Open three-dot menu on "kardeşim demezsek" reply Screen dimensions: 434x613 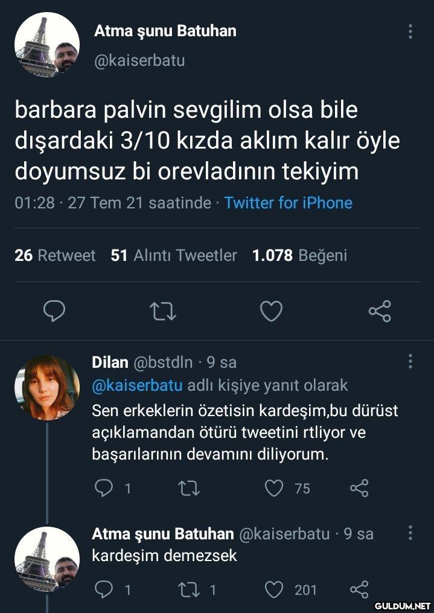410,533
